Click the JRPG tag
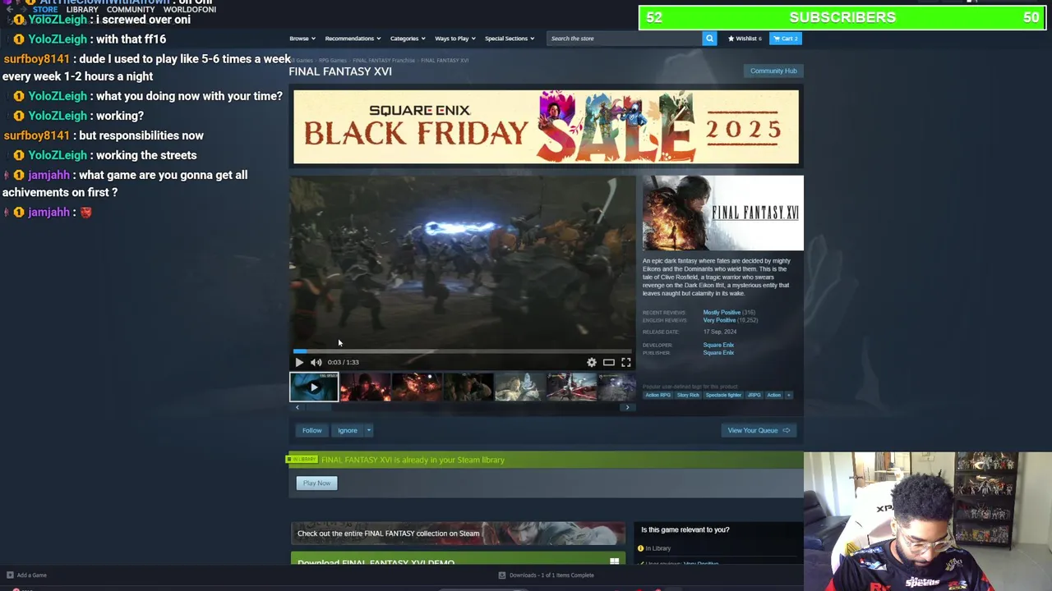This screenshot has height=591, width=1052. [754, 395]
